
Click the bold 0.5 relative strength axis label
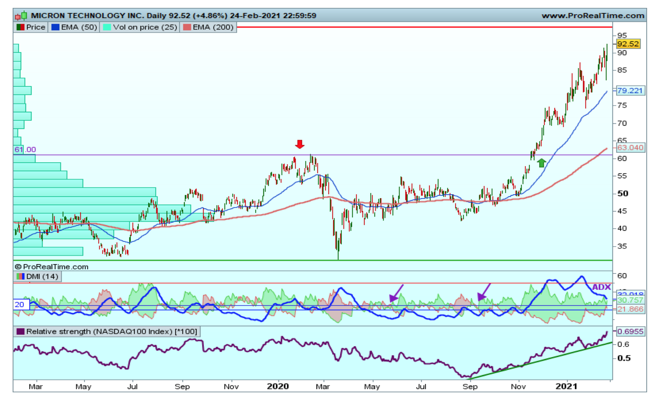coord(624,358)
